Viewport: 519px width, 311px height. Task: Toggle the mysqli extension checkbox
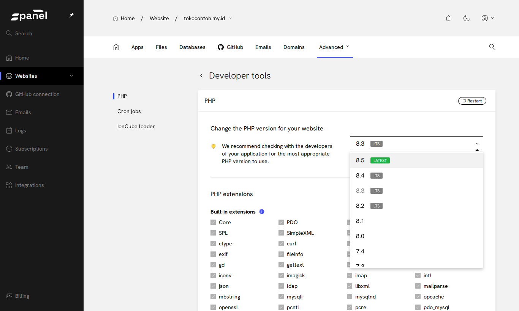281,297
